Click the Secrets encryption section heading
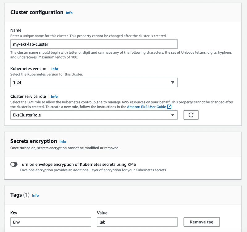Screen dimensions: 247x232 coord(34,141)
